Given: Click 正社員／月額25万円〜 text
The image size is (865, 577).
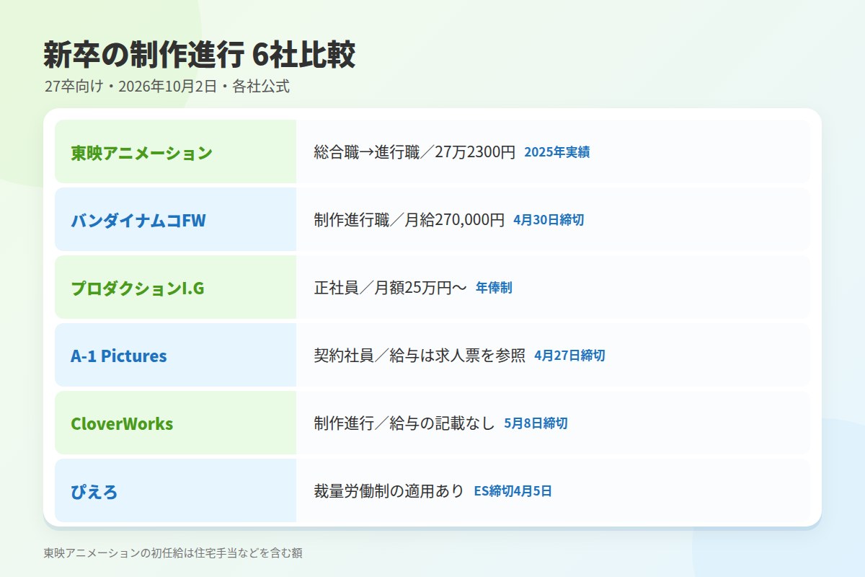Looking at the screenshot, I should [x=390, y=288].
